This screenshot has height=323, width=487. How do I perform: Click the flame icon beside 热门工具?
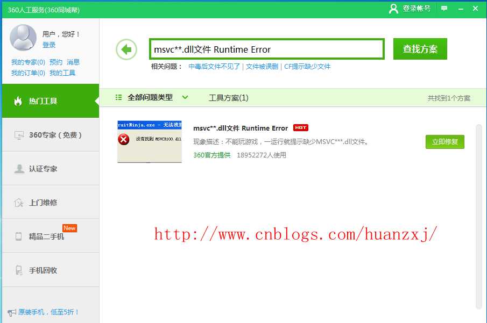coord(18,101)
